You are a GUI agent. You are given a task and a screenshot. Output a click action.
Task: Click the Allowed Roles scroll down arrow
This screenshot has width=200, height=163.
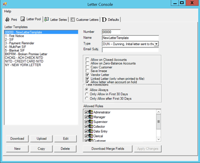pos(158,139)
